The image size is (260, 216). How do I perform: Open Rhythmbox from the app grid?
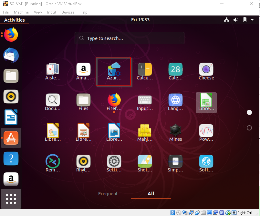[x=83, y=164]
